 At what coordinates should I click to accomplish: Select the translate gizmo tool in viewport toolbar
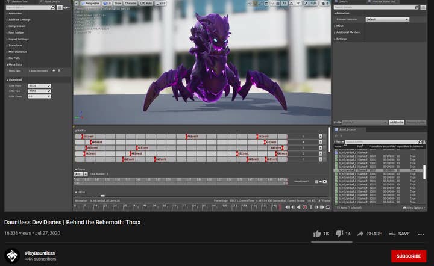click(x=250, y=4)
